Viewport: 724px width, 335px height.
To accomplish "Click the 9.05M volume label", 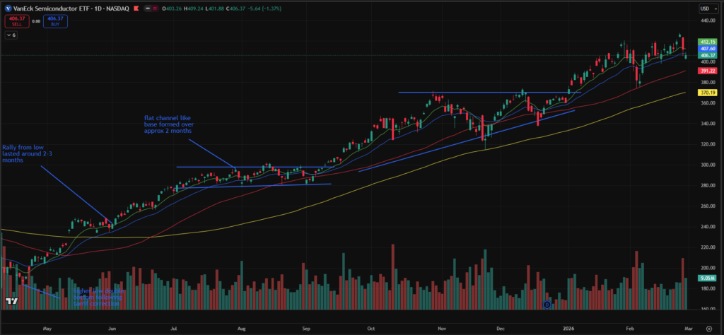I will click(x=708, y=278).
